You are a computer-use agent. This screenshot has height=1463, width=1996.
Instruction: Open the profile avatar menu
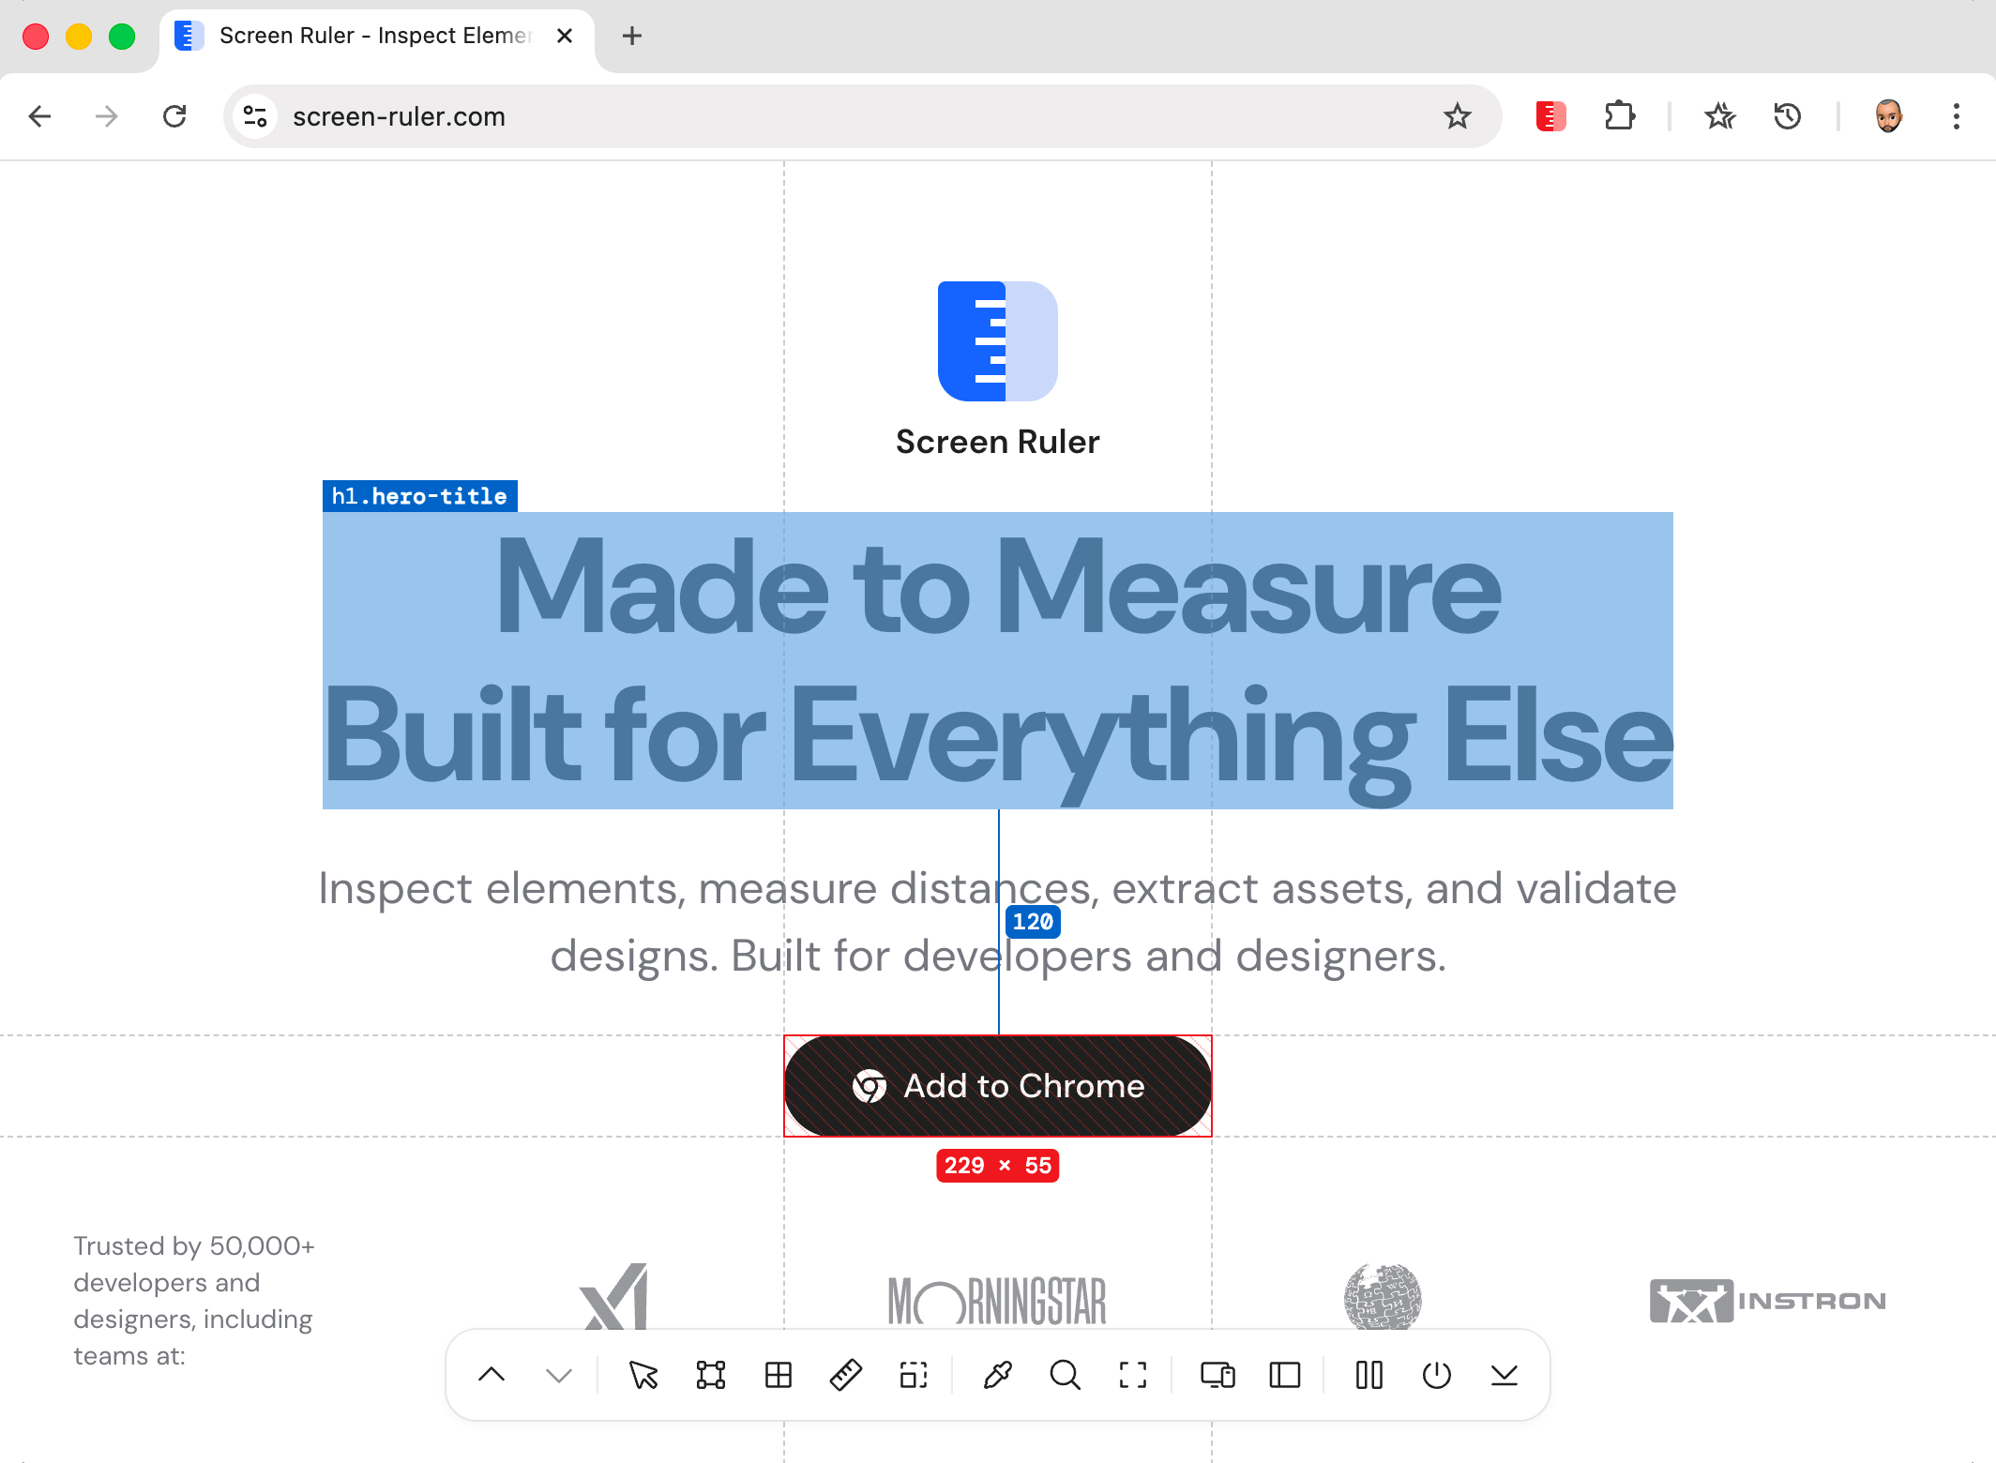click(x=1889, y=116)
